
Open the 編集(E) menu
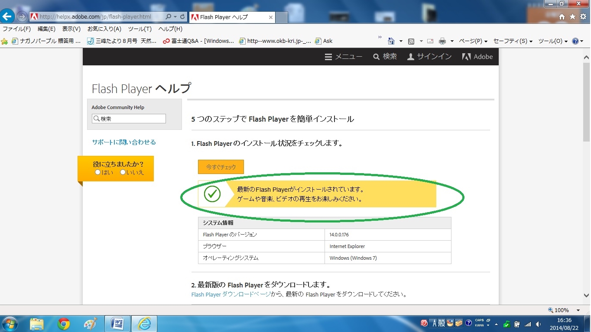tap(46, 29)
